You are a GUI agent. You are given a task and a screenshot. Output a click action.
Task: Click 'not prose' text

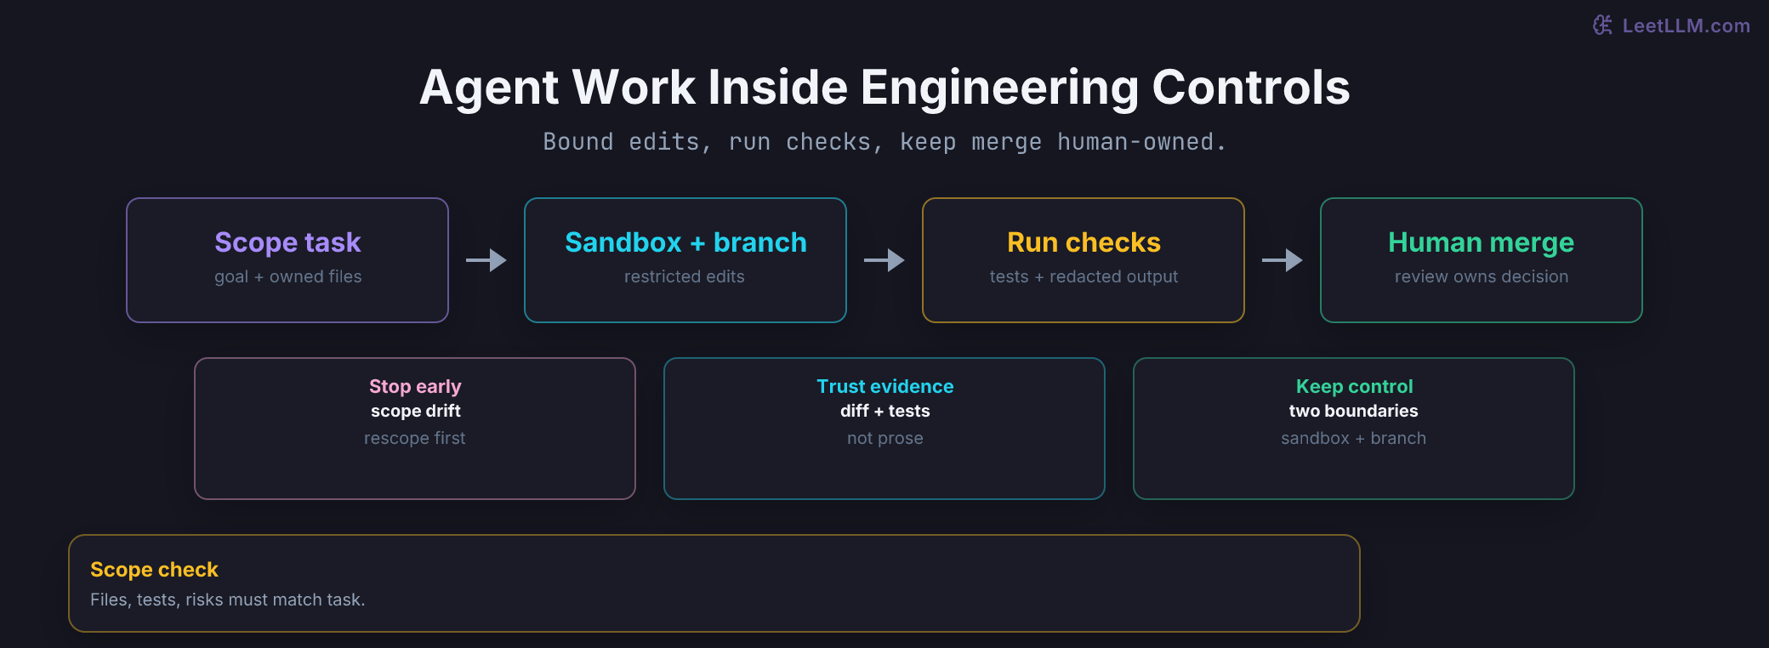(x=884, y=438)
